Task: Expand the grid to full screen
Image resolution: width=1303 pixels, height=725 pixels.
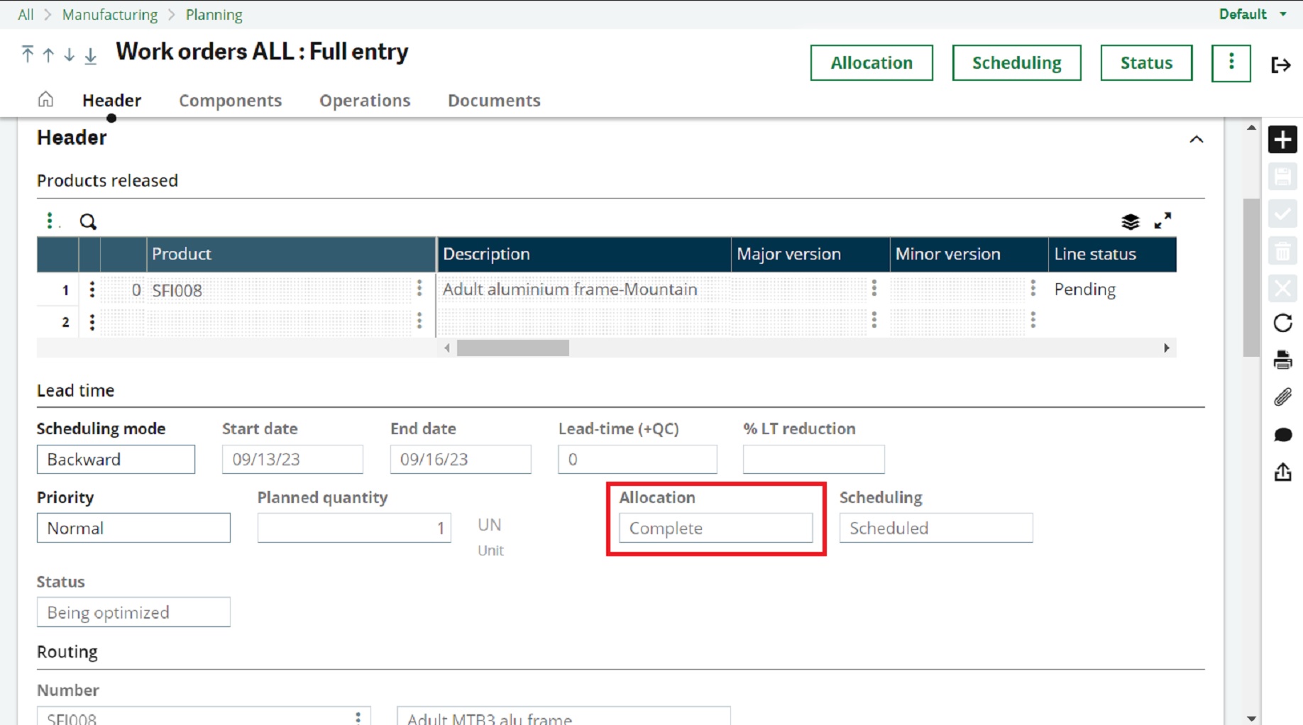Action: coord(1162,221)
